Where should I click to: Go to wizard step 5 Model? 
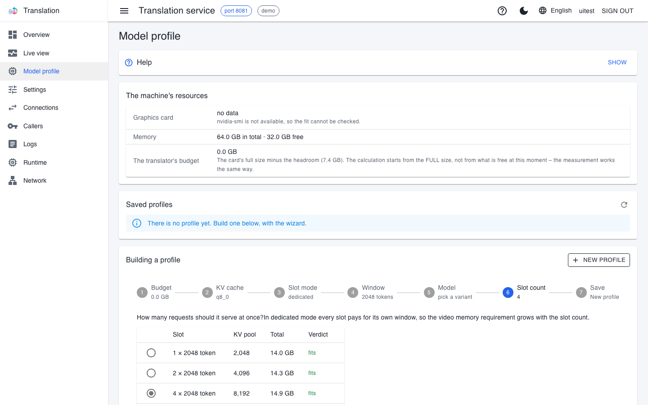448,292
